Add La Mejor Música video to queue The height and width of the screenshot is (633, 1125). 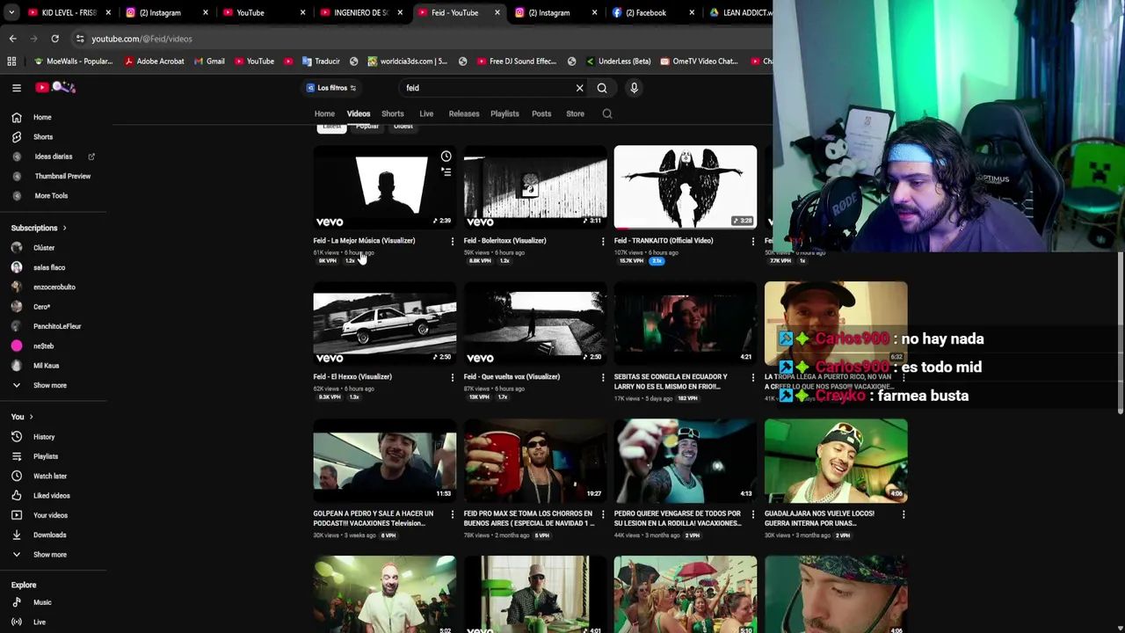[446, 172]
